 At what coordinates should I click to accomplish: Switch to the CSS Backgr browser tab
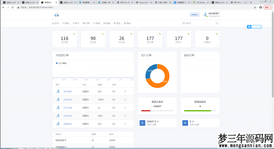click(x=200, y=2)
